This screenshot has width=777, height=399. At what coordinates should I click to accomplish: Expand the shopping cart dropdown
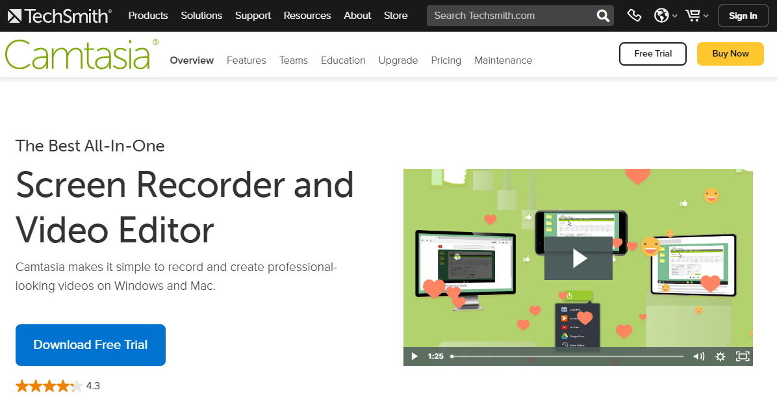(x=697, y=16)
